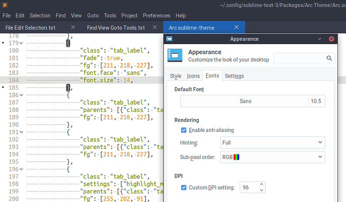Click the Sublime Text logo icon
The image size is (346, 202).
tap(5, 5)
